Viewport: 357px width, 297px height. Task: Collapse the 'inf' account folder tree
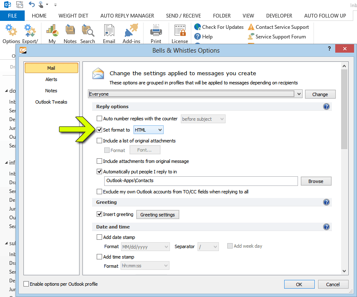6,162
